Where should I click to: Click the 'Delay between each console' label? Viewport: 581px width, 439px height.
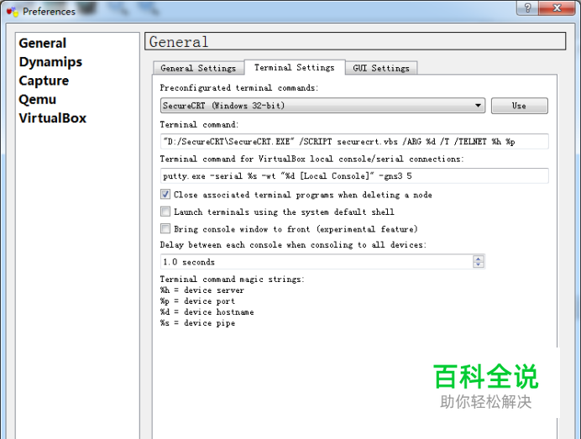point(293,245)
